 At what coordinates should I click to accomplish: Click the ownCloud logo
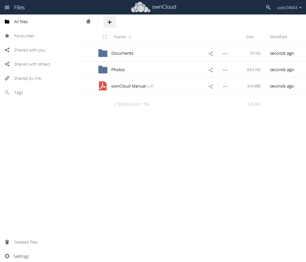(154, 7)
